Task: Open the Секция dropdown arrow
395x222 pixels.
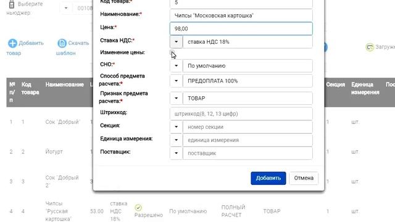Action: pos(176,127)
